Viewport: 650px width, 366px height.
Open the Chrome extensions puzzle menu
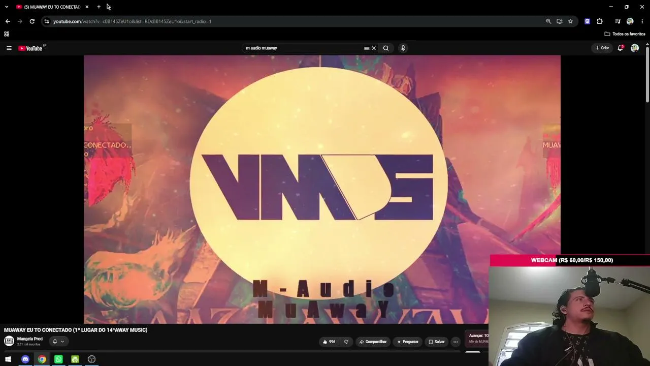click(x=600, y=21)
